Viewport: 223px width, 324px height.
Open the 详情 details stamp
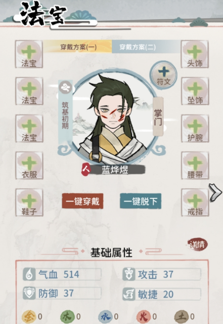197,244
